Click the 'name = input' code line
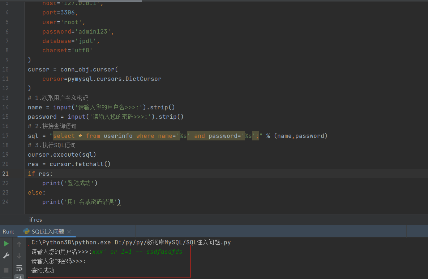The width and height of the screenshot is (428, 279). point(101,107)
